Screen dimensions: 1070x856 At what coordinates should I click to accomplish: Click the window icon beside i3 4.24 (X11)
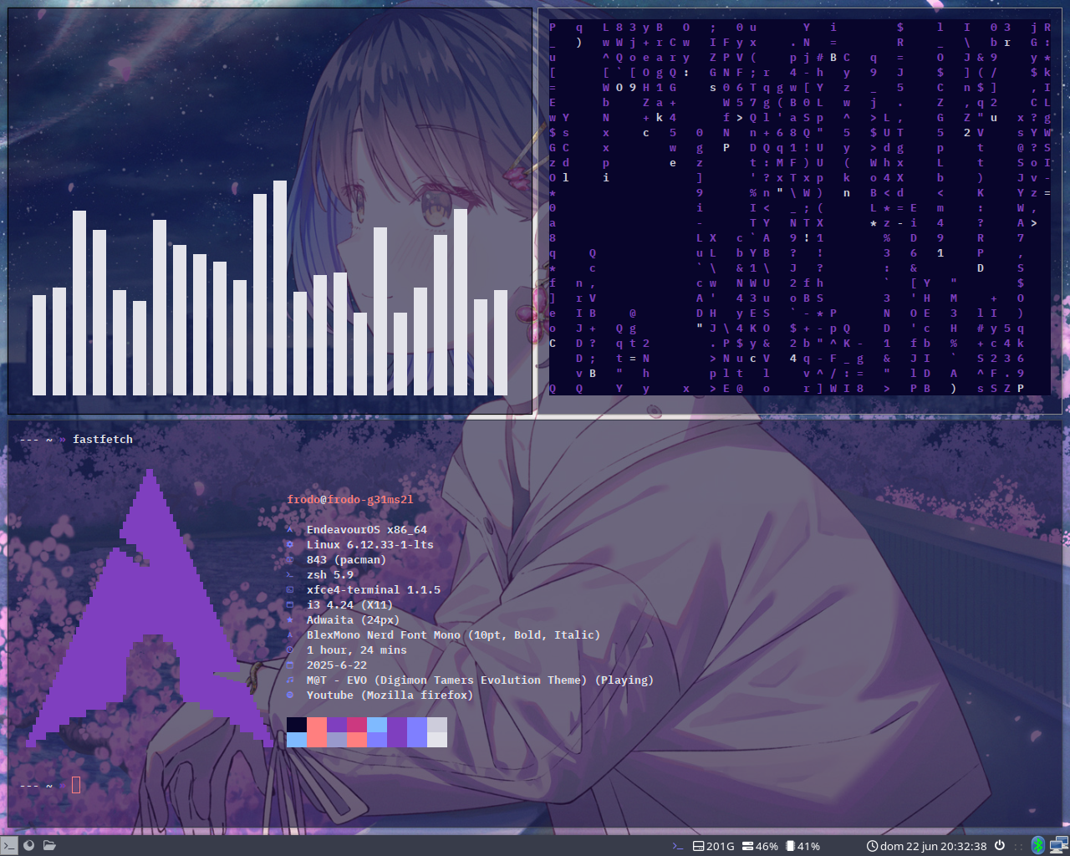290,605
